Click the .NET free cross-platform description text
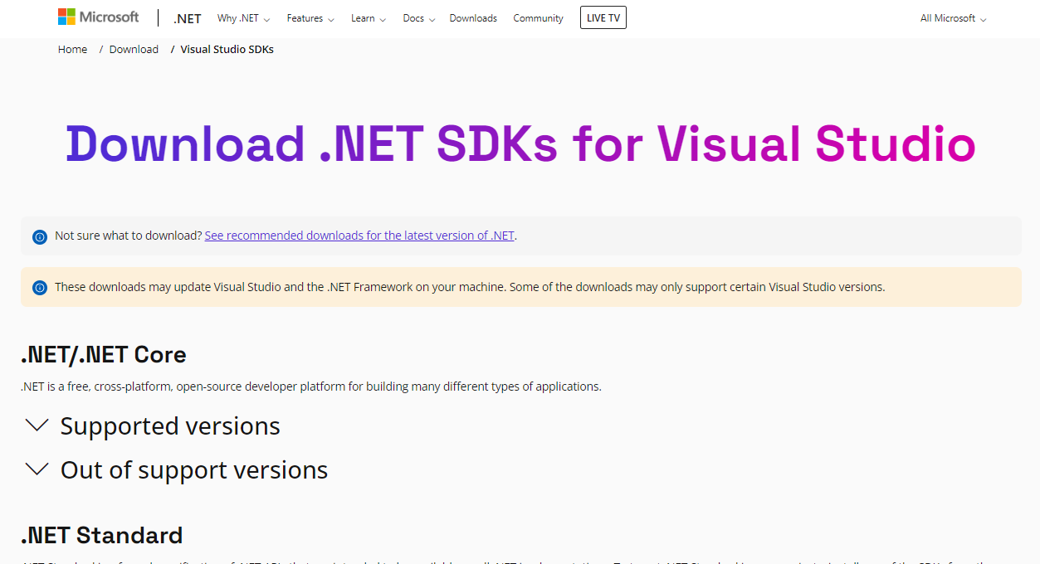1040x564 pixels. click(x=311, y=387)
